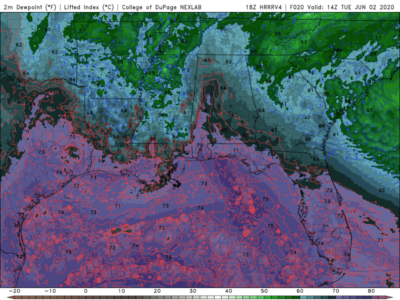Click the '50' color scale label
Viewport: 400px width, 300px height.
pos(264,291)
